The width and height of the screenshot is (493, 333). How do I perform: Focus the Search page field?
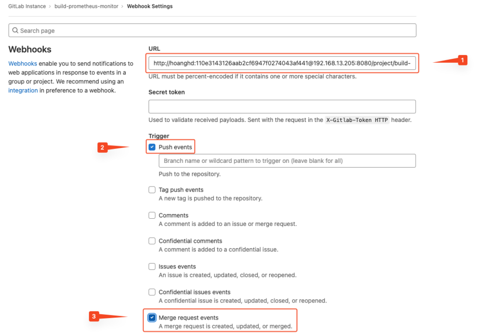pyautogui.click(x=212, y=30)
